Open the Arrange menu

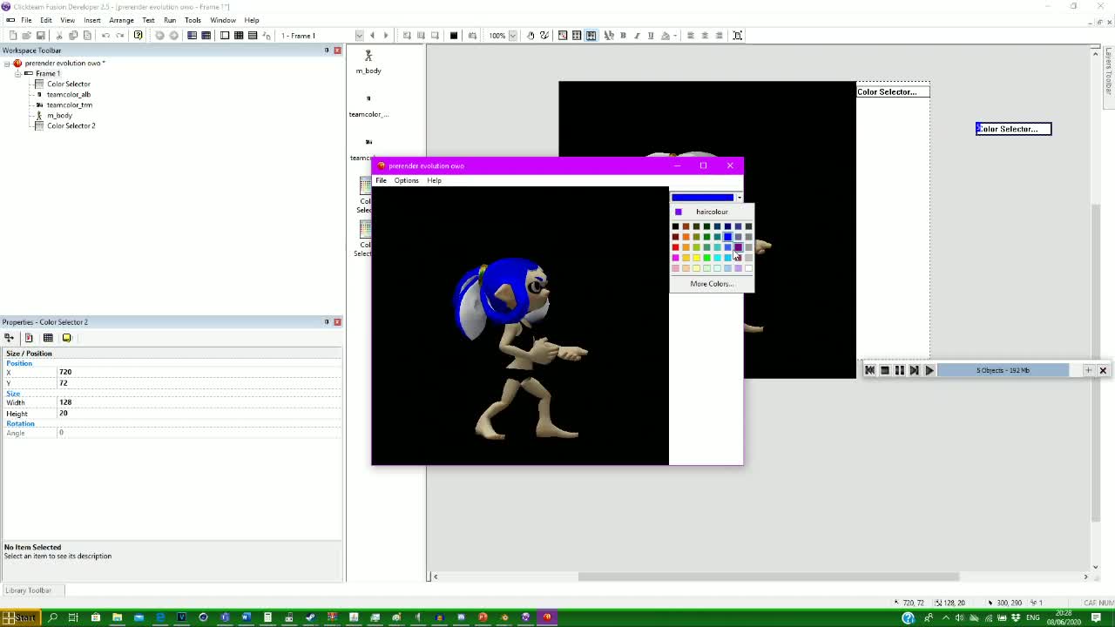point(121,20)
